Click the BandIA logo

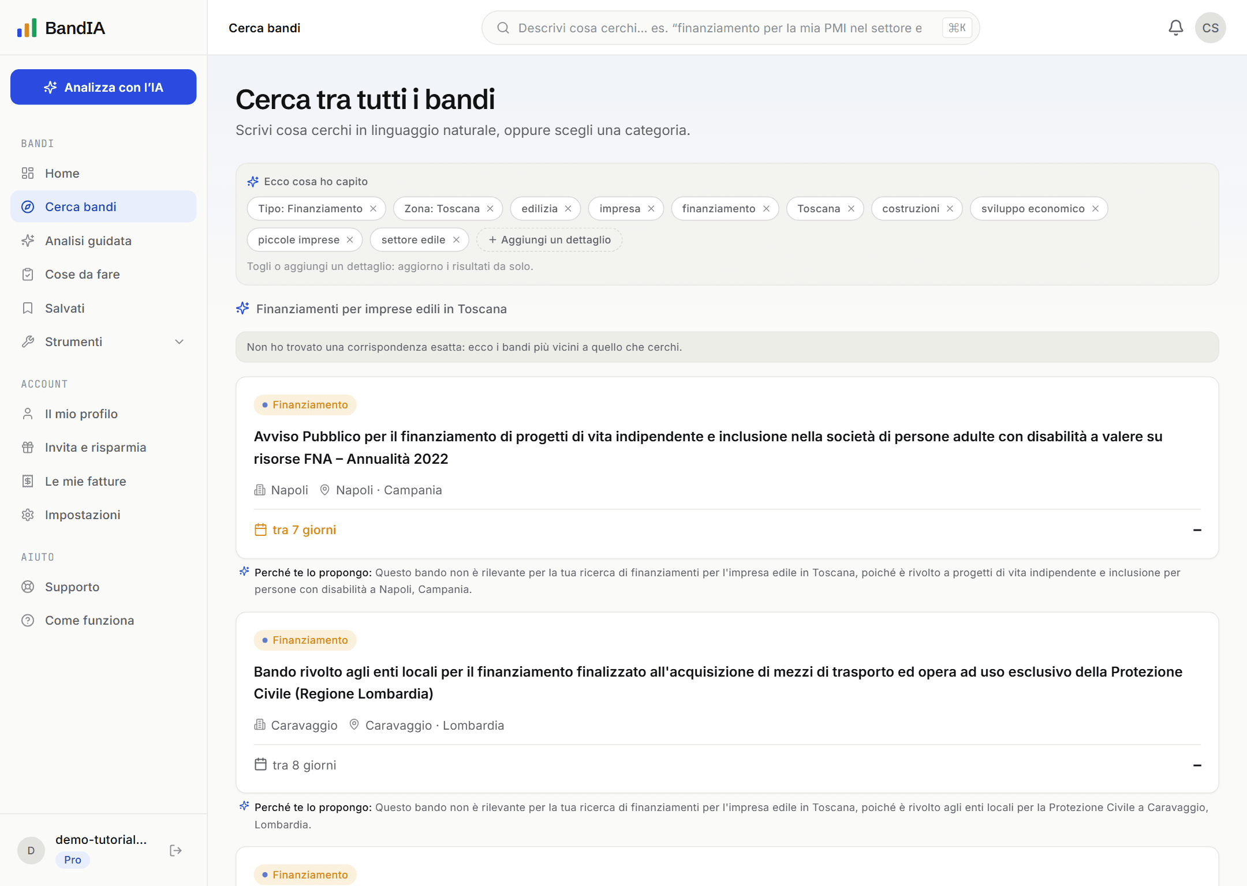click(61, 28)
